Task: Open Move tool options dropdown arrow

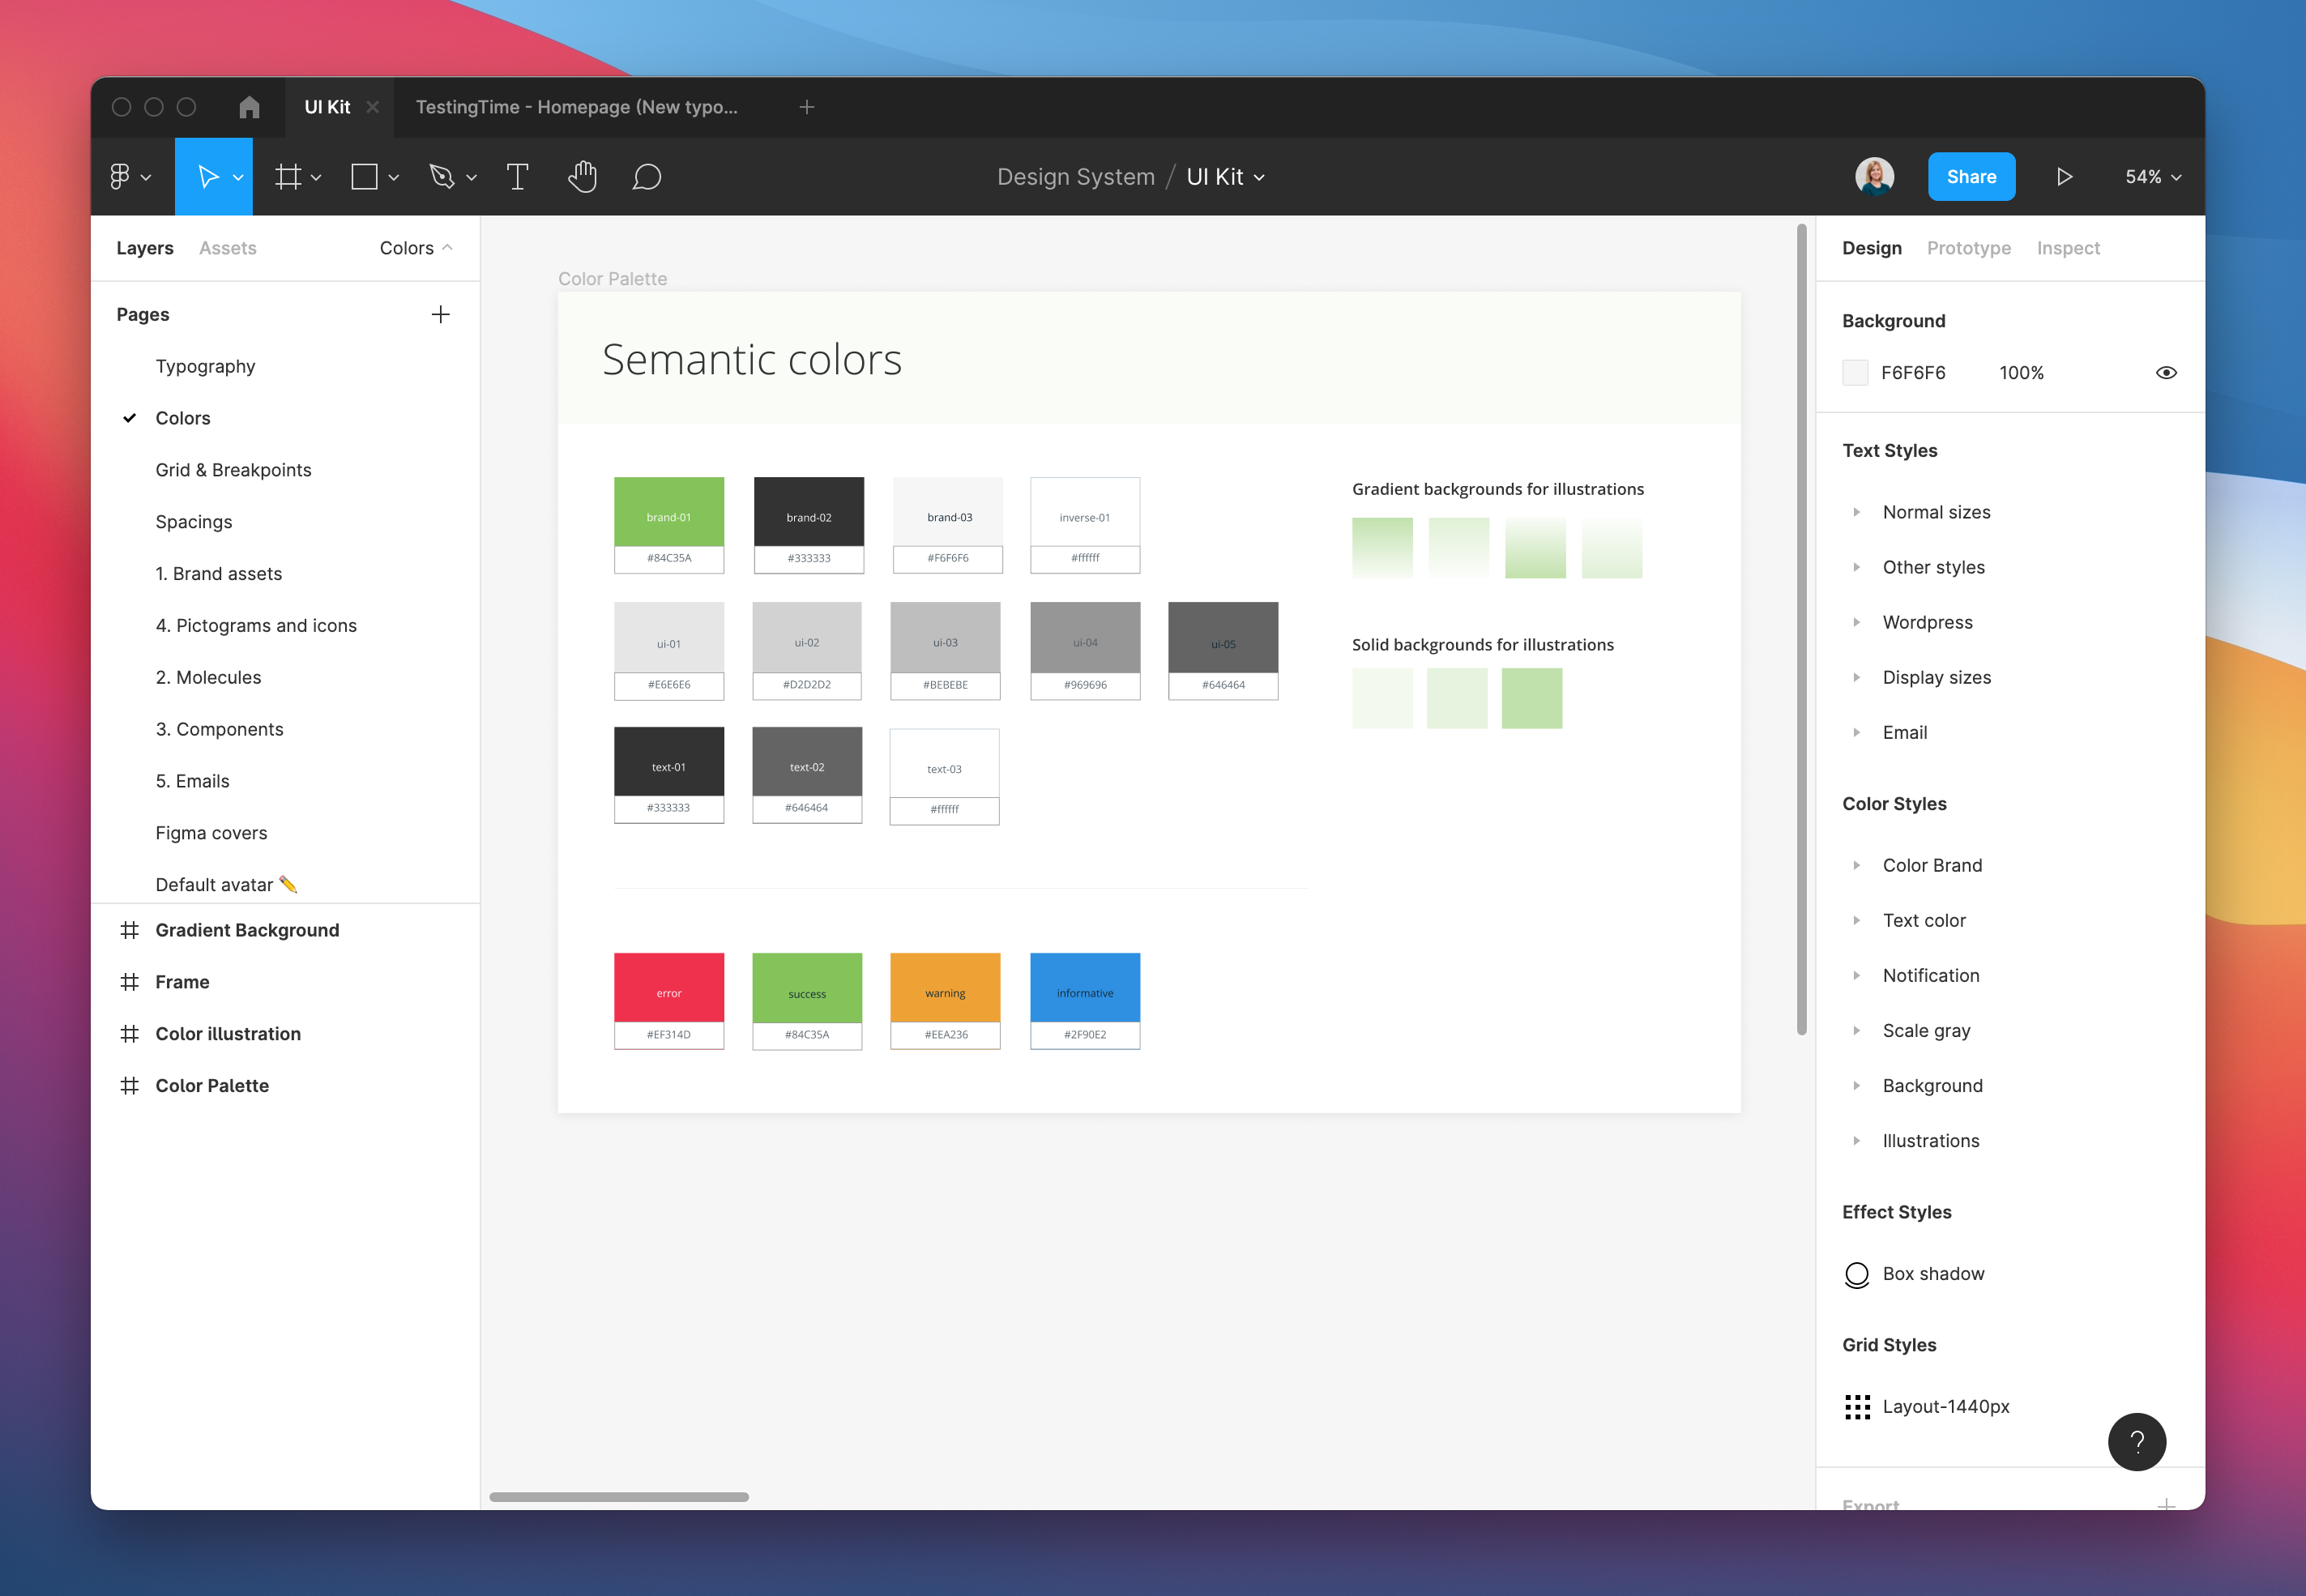Action: coord(238,178)
